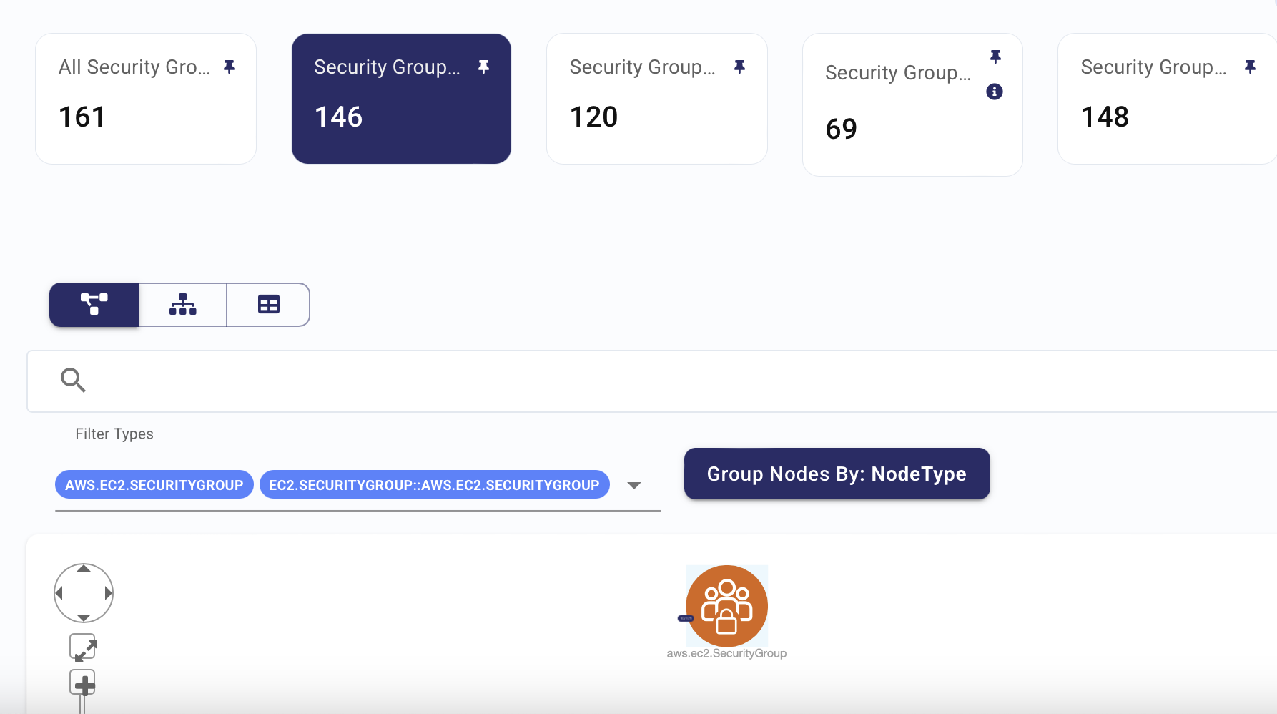The image size is (1277, 714).
Task: Pin the All Security Groups card
Action: coord(229,67)
